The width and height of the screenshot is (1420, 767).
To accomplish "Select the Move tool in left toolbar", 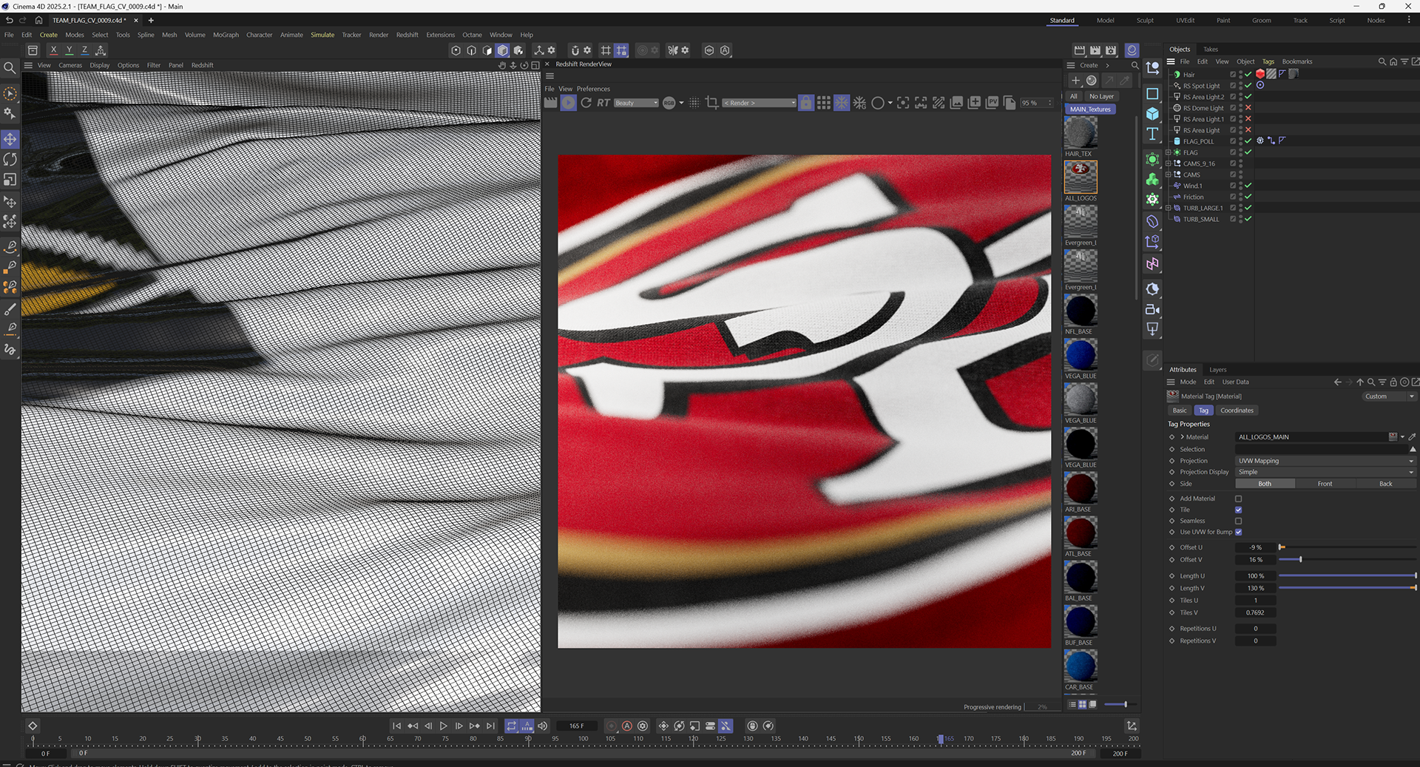I will pos(10,139).
